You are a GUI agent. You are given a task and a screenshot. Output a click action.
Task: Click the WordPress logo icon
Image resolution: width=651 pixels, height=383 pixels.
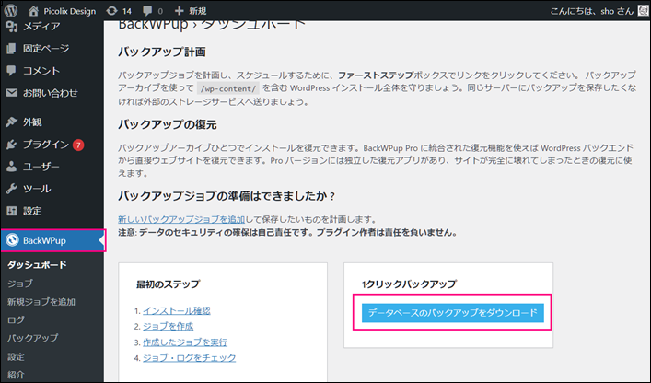[11, 10]
